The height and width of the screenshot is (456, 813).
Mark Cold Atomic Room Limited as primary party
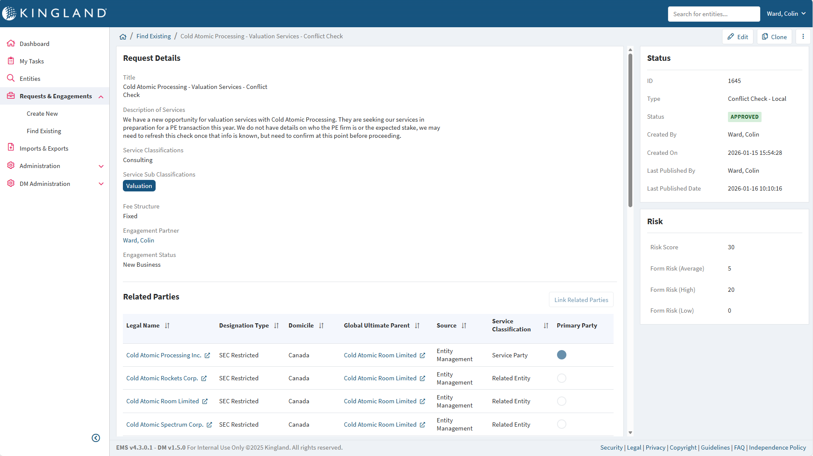pyautogui.click(x=561, y=401)
